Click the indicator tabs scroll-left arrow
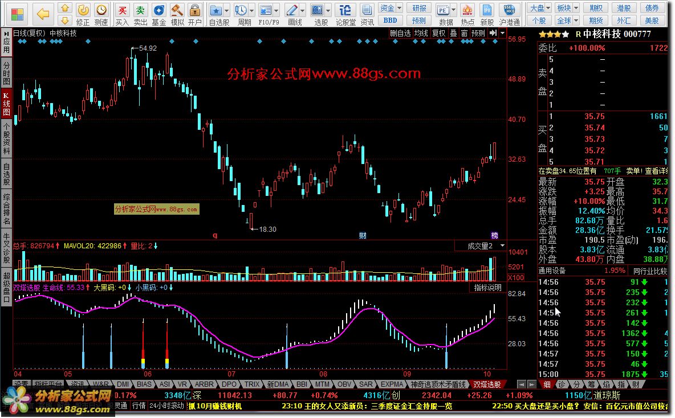The width and height of the screenshot is (675, 418). [521, 384]
